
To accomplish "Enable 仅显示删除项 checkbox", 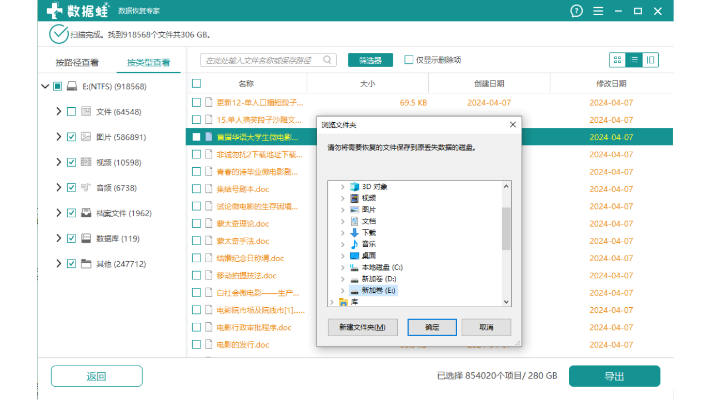I will 408,59.
